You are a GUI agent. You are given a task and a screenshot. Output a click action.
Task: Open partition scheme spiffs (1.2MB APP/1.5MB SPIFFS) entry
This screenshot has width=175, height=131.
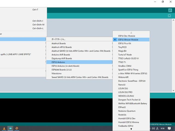click(23, 54)
